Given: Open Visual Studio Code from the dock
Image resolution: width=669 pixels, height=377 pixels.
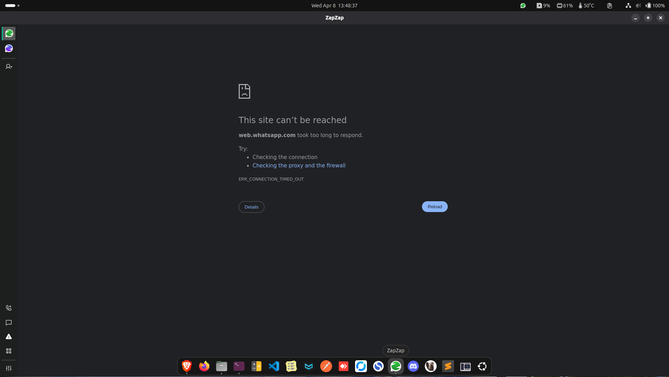Looking at the screenshot, I should pos(274,367).
